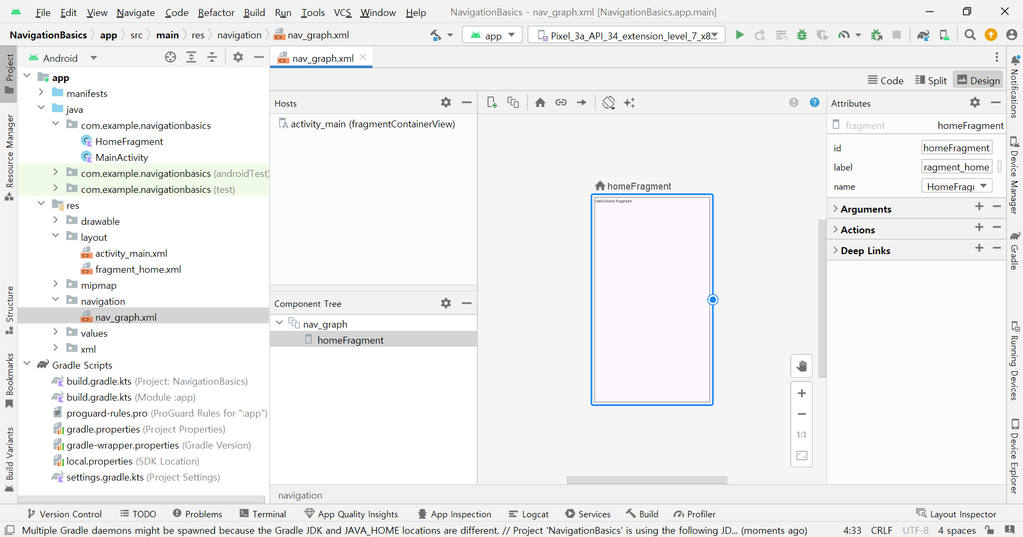Click the IDE update available icon
Image resolution: width=1023 pixels, height=537 pixels.
(x=991, y=35)
